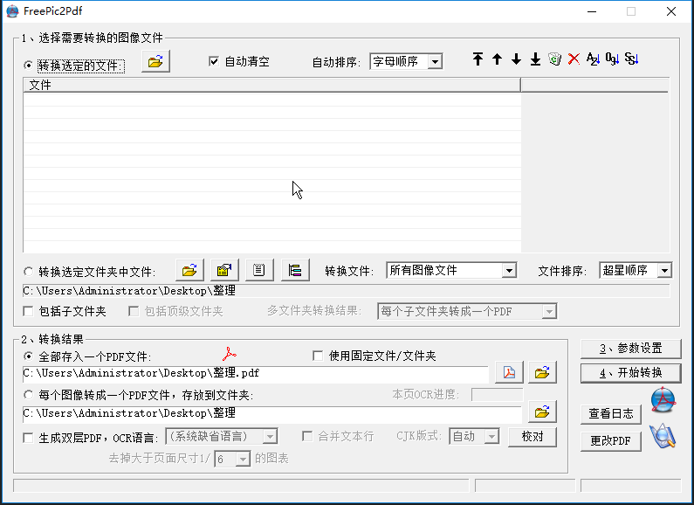Click the move-to-top arrow icon

(x=478, y=59)
